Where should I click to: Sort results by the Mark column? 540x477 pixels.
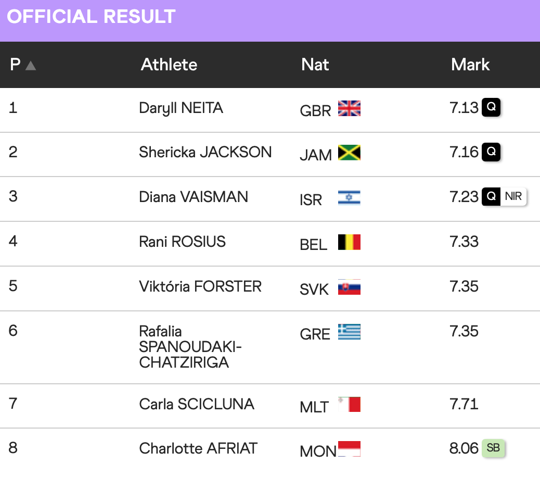[470, 65]
